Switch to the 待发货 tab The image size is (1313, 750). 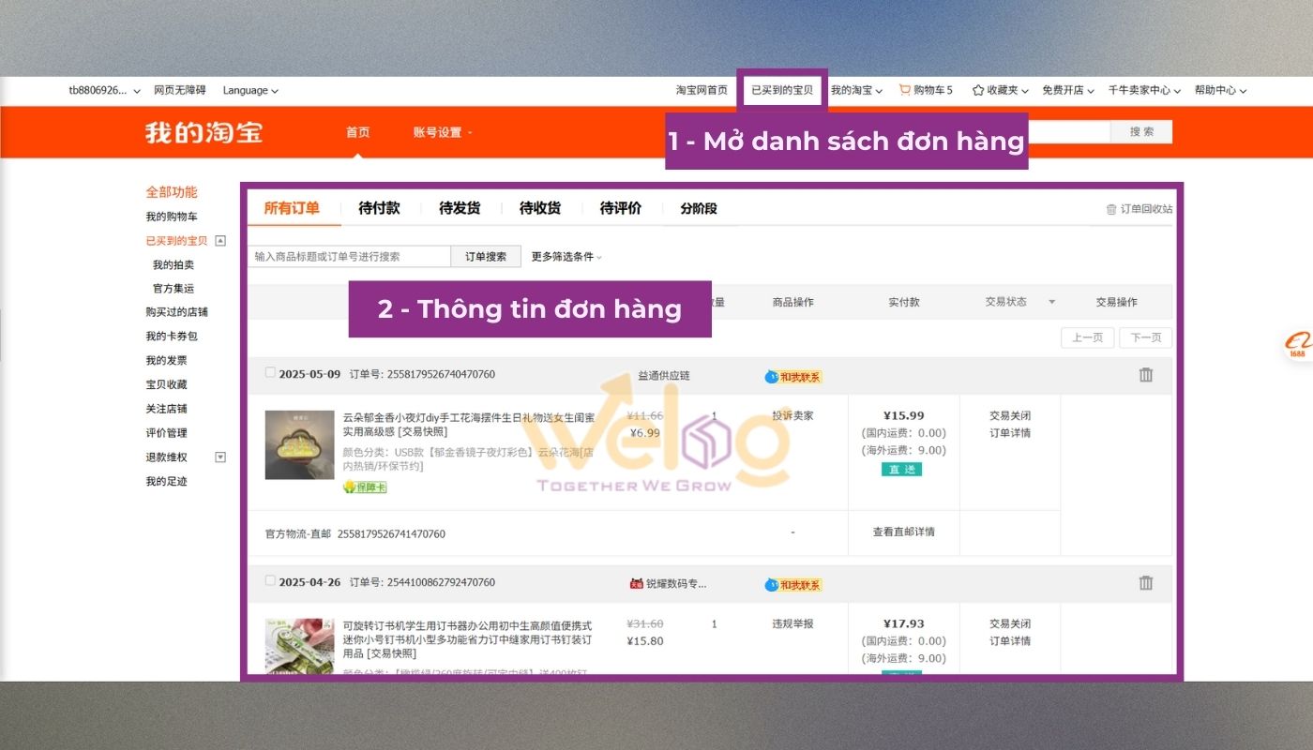(x=460, y=208)
